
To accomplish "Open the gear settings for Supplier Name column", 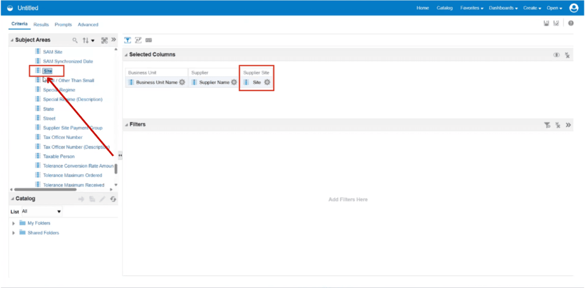I will [234, 82].
